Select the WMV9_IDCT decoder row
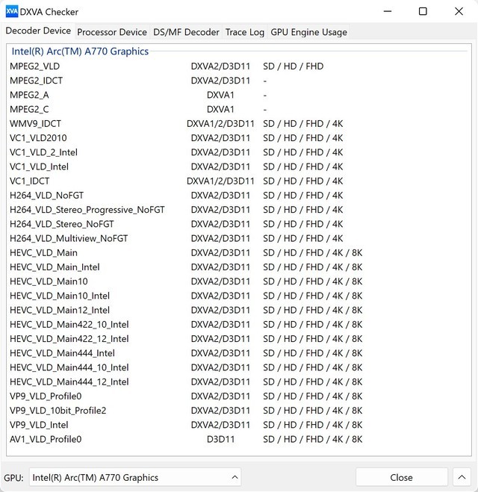 (x=238, y=124)
